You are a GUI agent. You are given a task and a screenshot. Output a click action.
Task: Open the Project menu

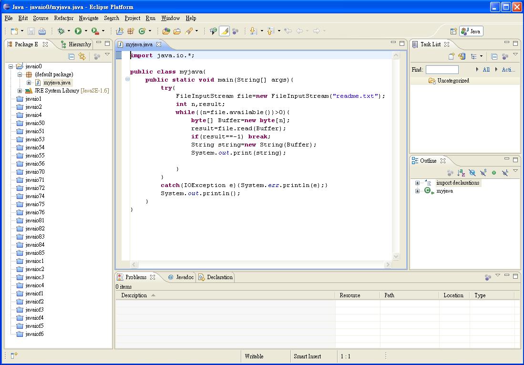pyautogui.click(x=133, y=18)
